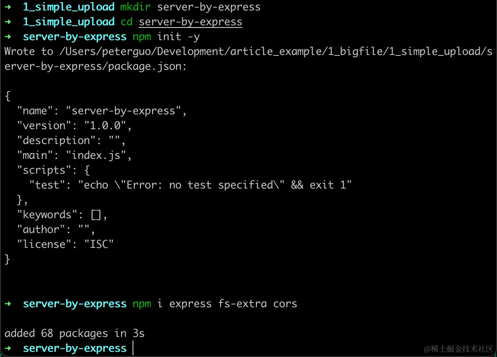Click the "ISC" license value
The height and width of the screenshot is (357, 497).
(x=99, y=244)
